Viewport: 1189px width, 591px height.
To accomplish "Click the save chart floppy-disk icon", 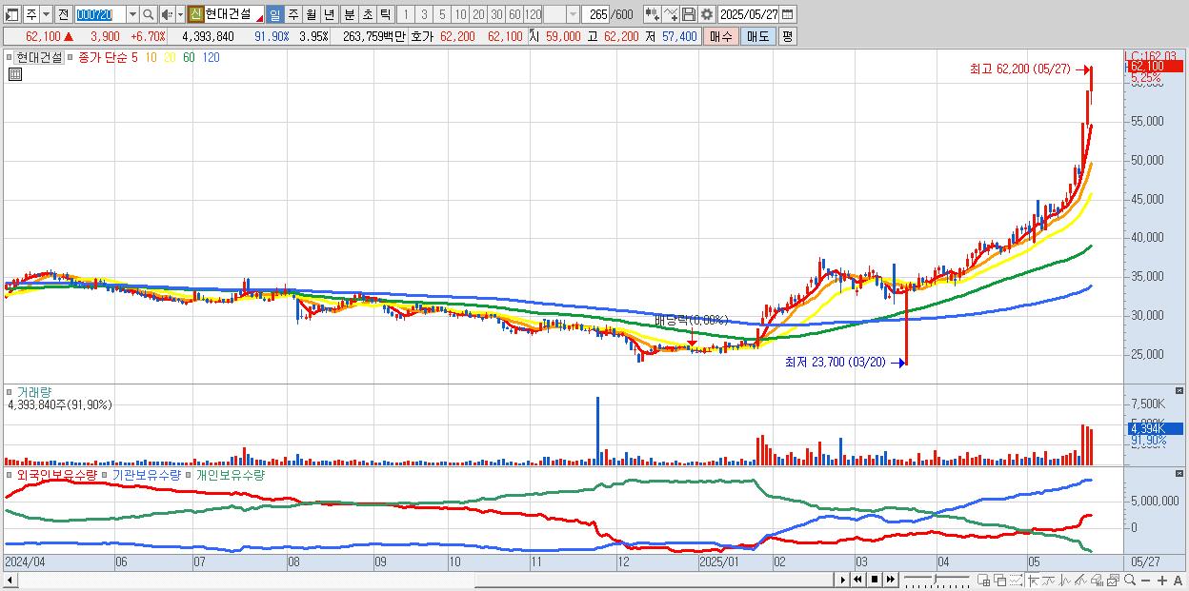I will click(x=688, y=14).
